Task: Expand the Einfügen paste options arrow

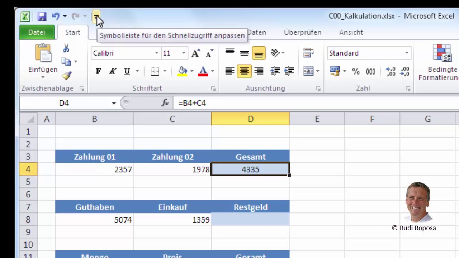Action: click(x=43, y=77)
